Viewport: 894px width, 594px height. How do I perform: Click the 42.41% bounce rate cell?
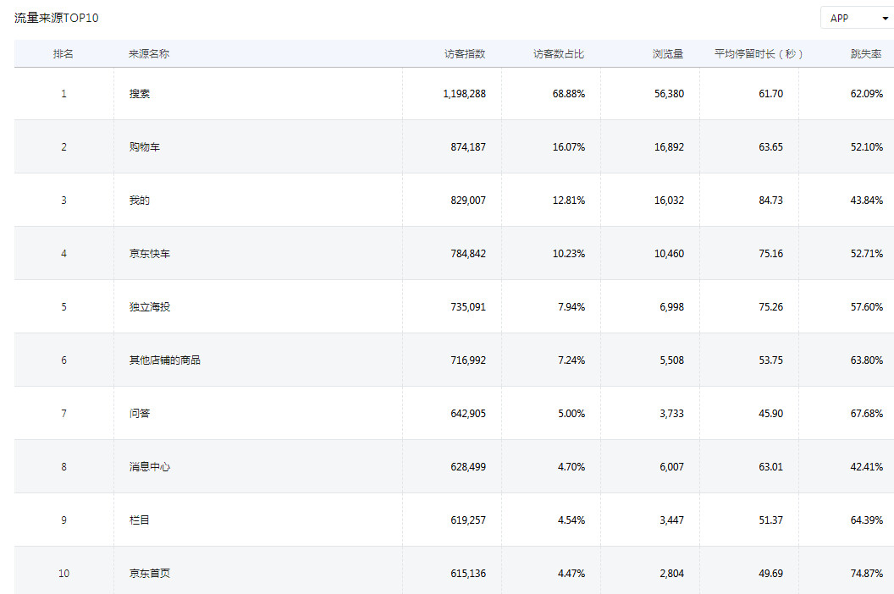[x=867, y=467]
